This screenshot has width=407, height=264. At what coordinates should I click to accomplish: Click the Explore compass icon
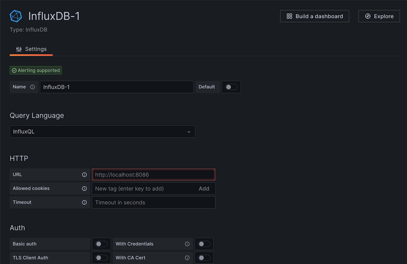pyautogui.click(x=368, y=16)
